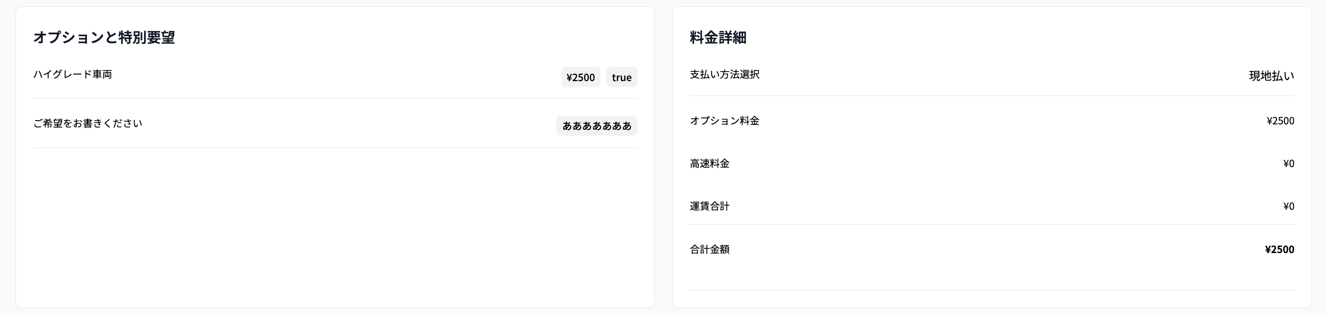Click the ご希望をお書きください label
Image resolution: width=1326 pixels, height=315 pixels.
88,123
